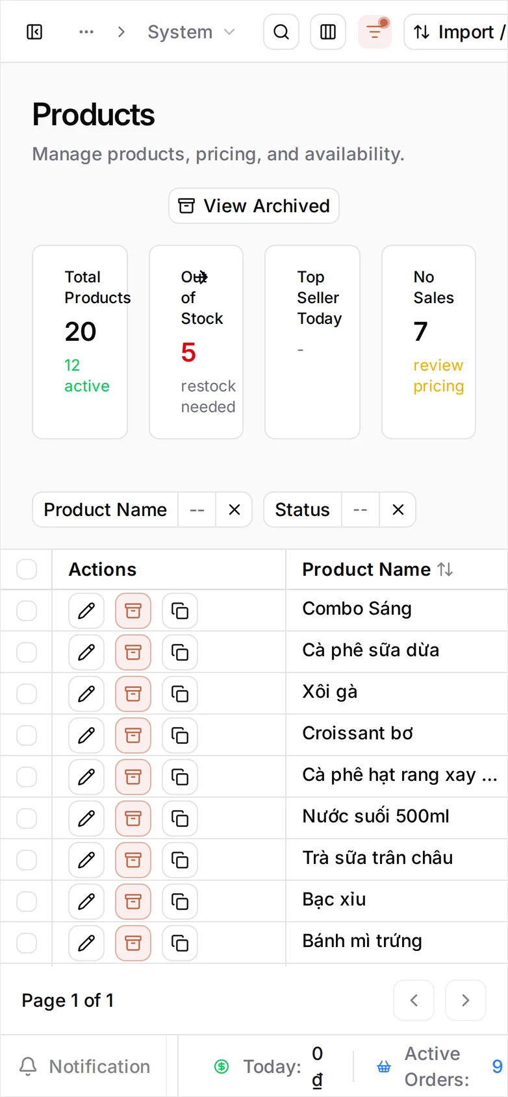Edit the Combo Sáng product
The width and height of the screenshot is (508, 1097).
pos(86,611)
